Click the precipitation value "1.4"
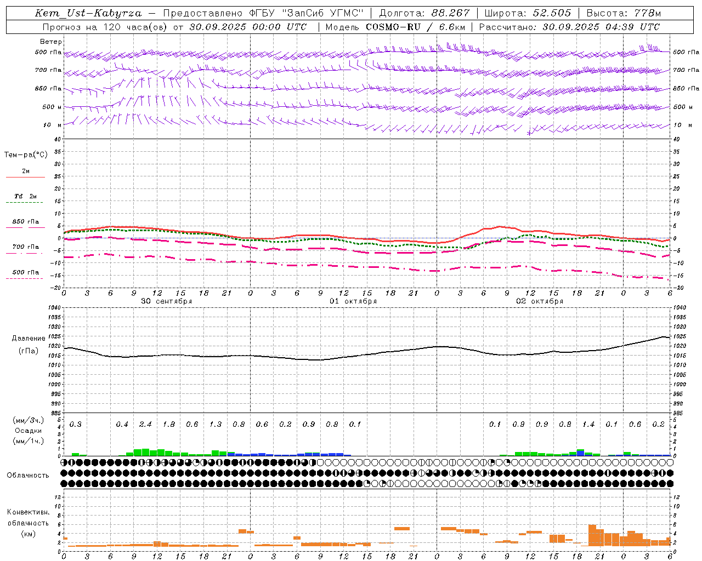The image size is (702, 561). pos(588,425)
